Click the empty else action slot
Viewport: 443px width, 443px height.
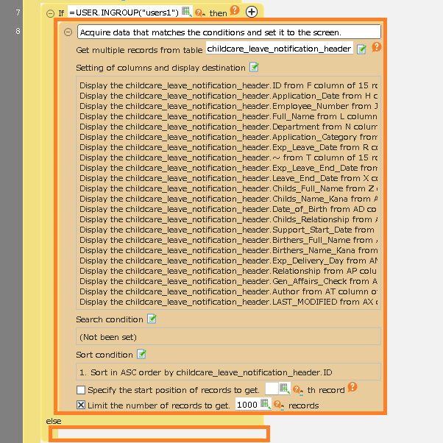point(159,433)
